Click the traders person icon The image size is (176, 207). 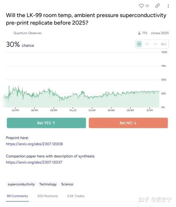point(139,33)
